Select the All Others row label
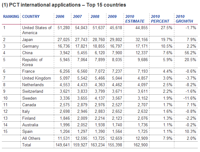200x152 pixels. tap(31, 138)
